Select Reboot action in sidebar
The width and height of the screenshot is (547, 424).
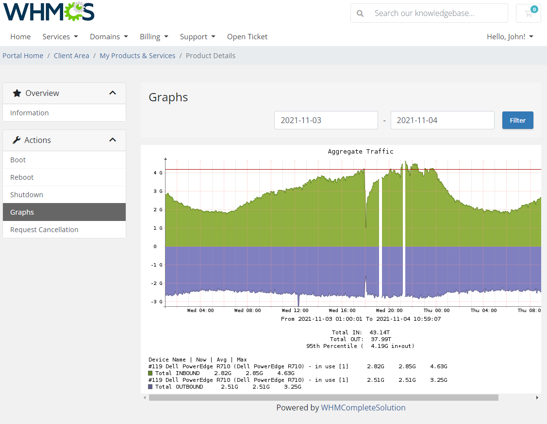(x=64, y=177)
